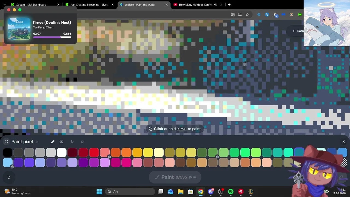Open File Explorer from the taskbar

180,192
